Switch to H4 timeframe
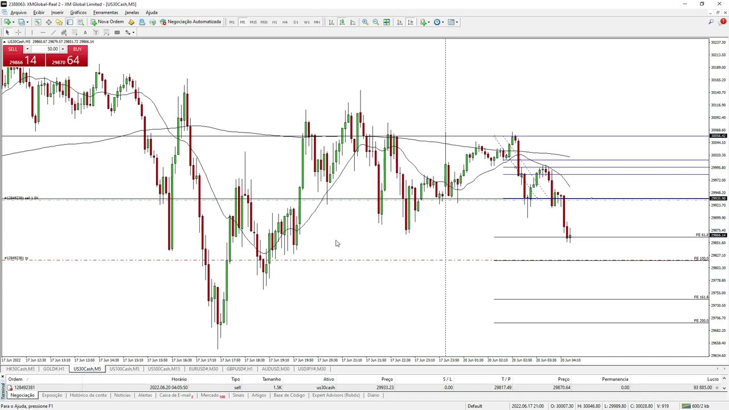Image resolution: width=729 pixels, height=410 pixels. point(285,22)
